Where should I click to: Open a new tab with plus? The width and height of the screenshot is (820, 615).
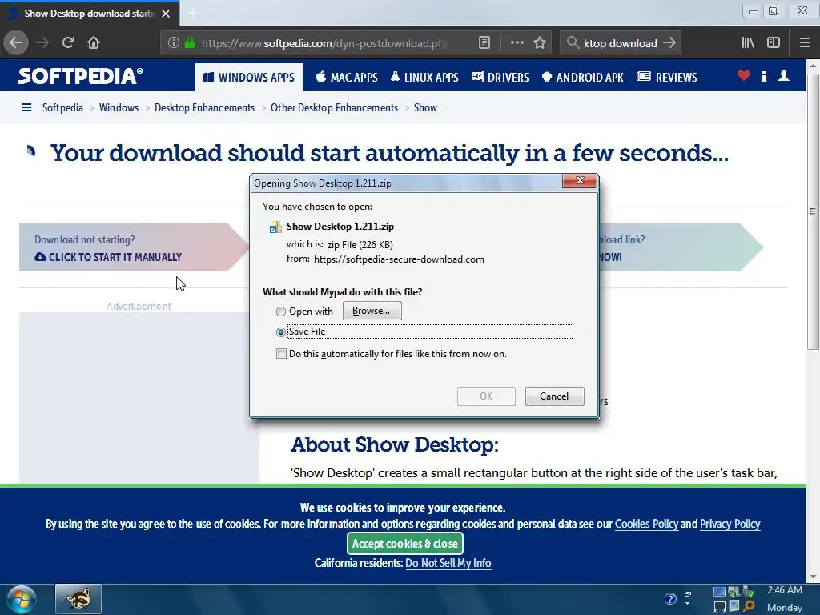click(193, 14)
